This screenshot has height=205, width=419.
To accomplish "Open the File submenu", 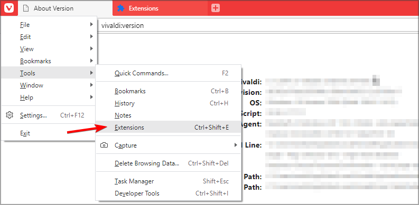I will point(49,25).
